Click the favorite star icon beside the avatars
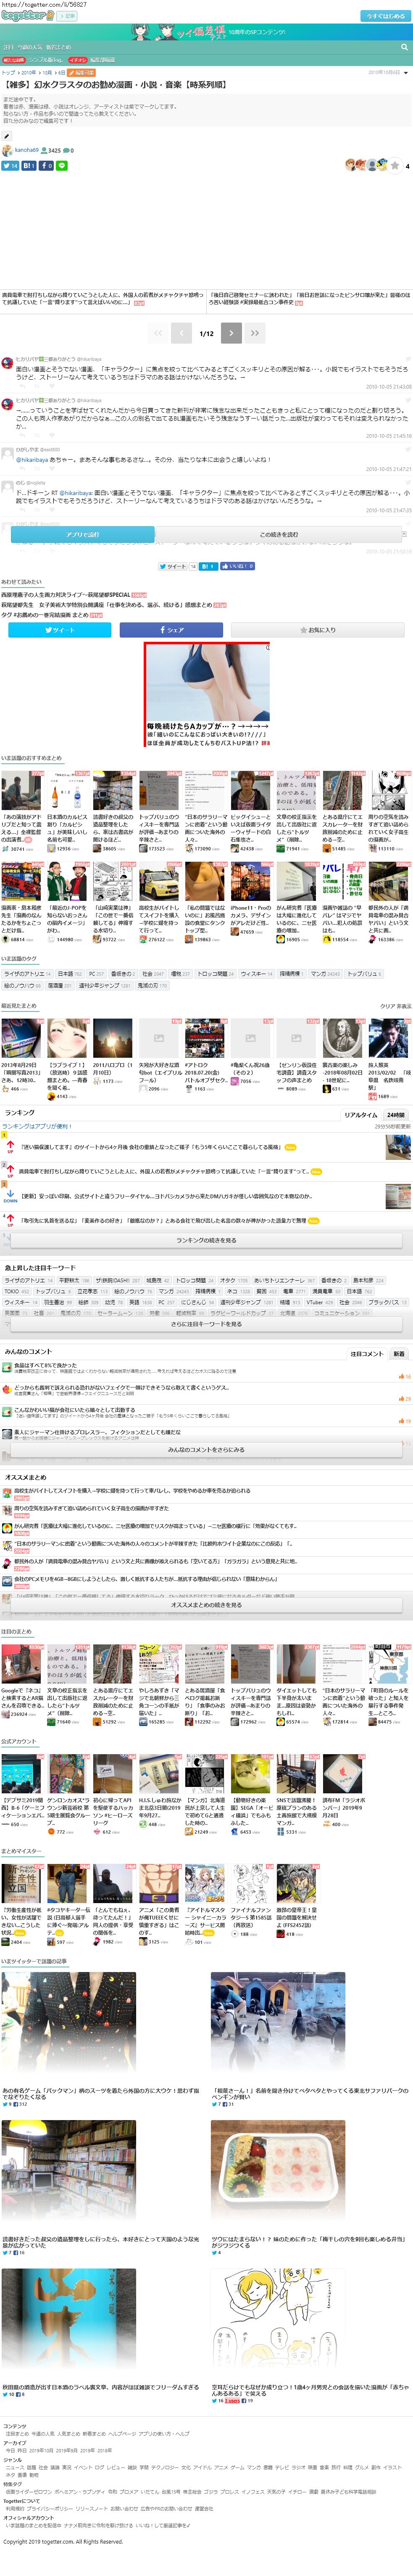Screen dimensions: 413x2576 [394, 165]
